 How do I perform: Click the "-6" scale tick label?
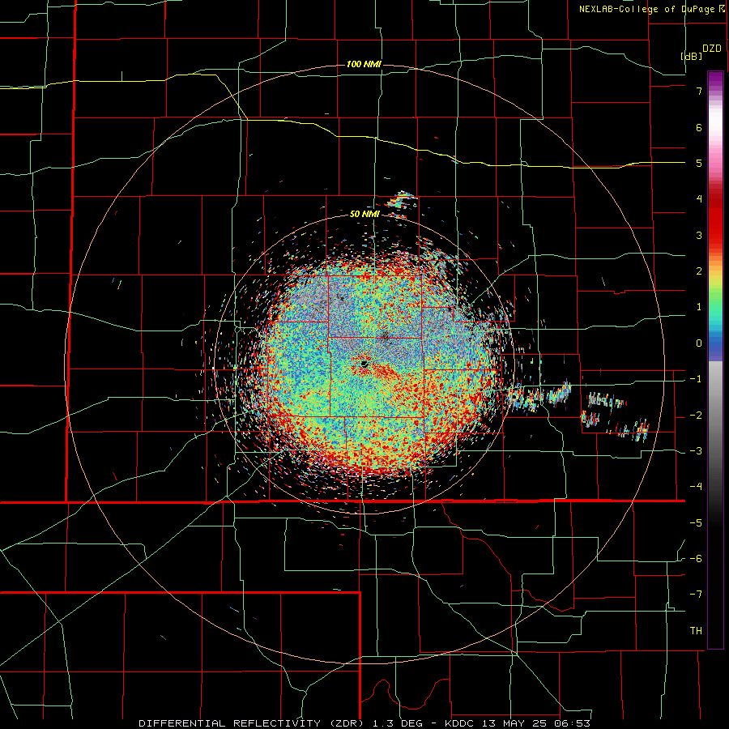point(696,559)
